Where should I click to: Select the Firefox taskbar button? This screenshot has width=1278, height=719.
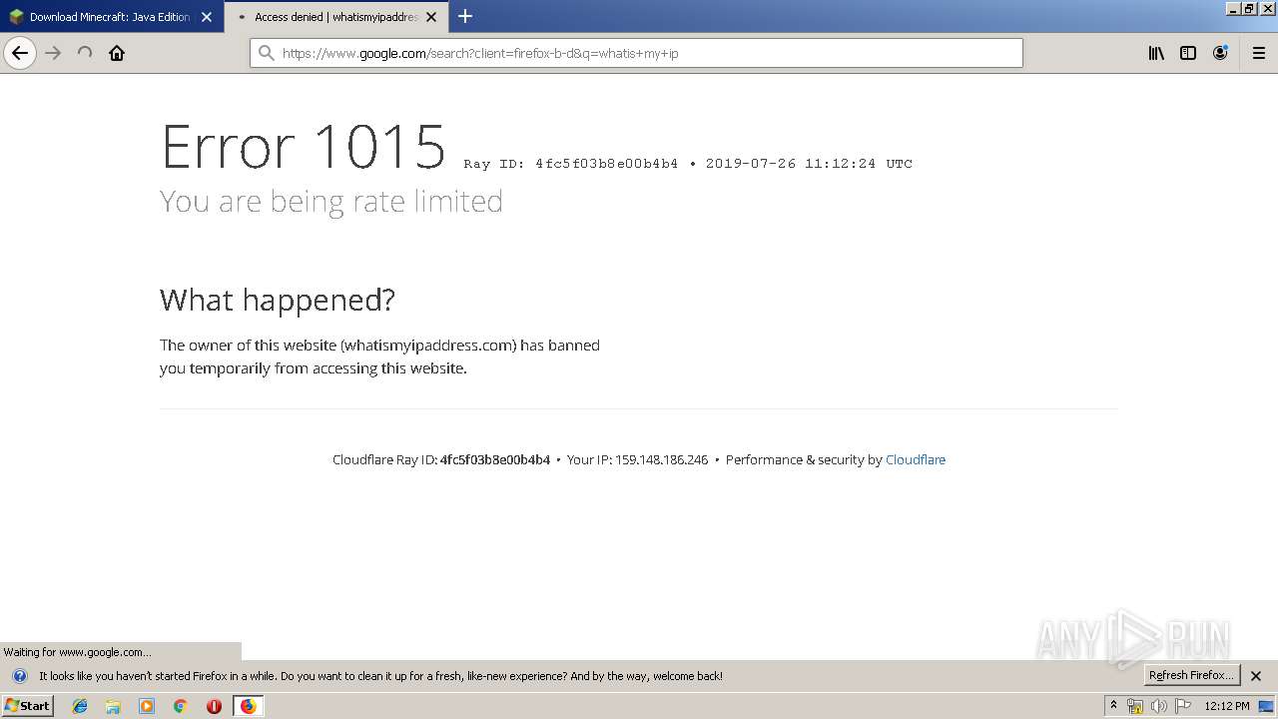(248, 706)
